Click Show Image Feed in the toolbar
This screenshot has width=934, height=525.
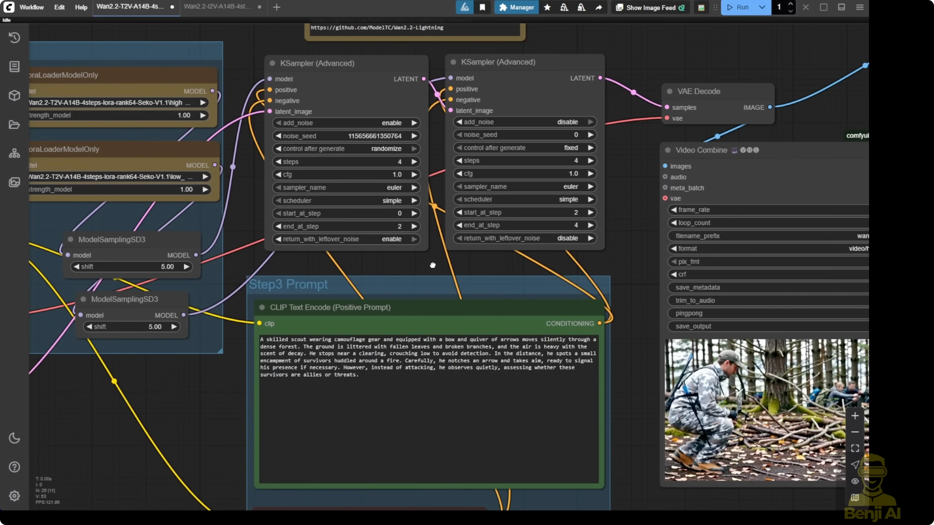tap(650, 7)
